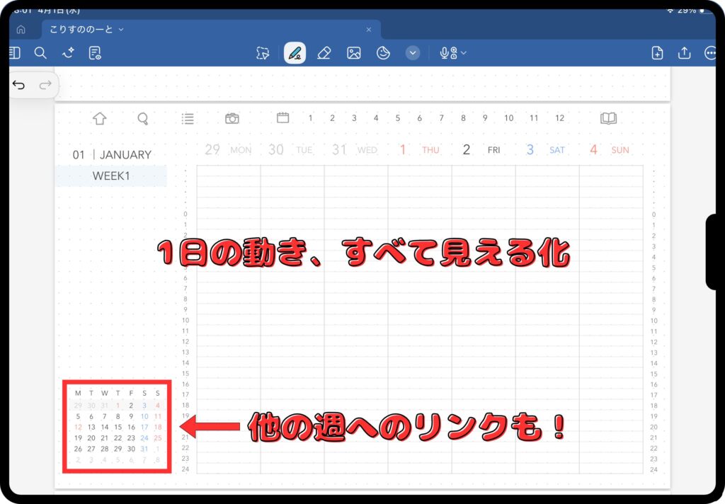Open the sticker and shapes tool
Screen dimensions: 725x504
383,53
